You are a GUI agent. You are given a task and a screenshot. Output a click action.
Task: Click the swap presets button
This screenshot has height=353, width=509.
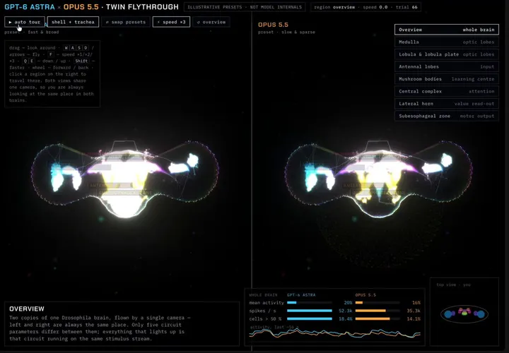126,22
